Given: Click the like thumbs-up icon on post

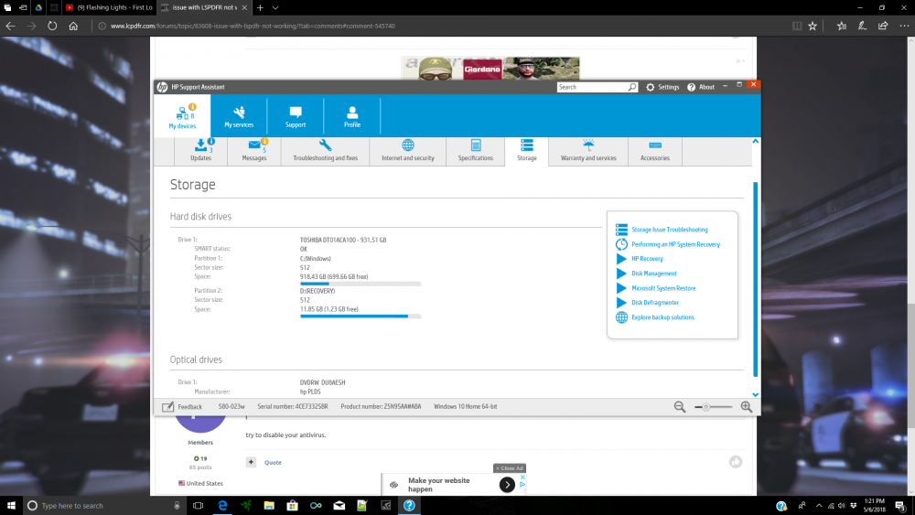Looking at the screenshot, I should click(736, 462).
